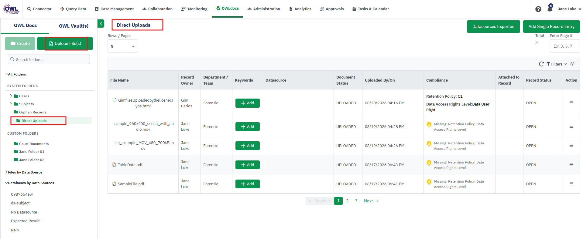Click warning icon for TableData.pdf compliance

[x=429, y=162]
